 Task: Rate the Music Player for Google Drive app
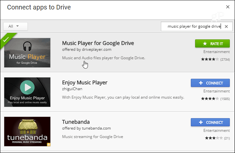pyautogui.click(x=212, y=44)
